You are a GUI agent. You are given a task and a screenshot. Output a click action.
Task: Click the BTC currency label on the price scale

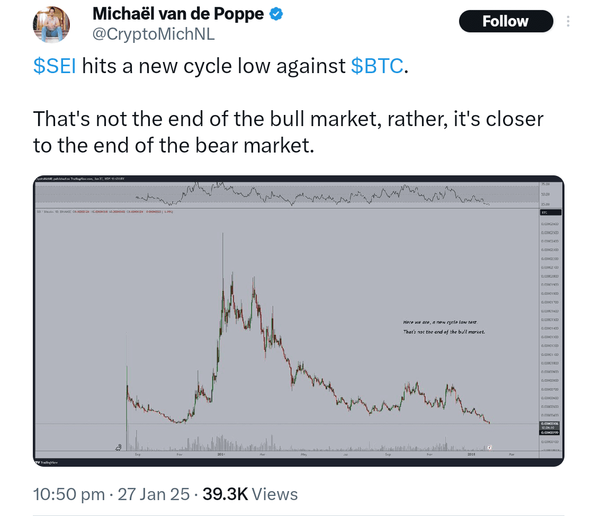[x=550, y=212]
